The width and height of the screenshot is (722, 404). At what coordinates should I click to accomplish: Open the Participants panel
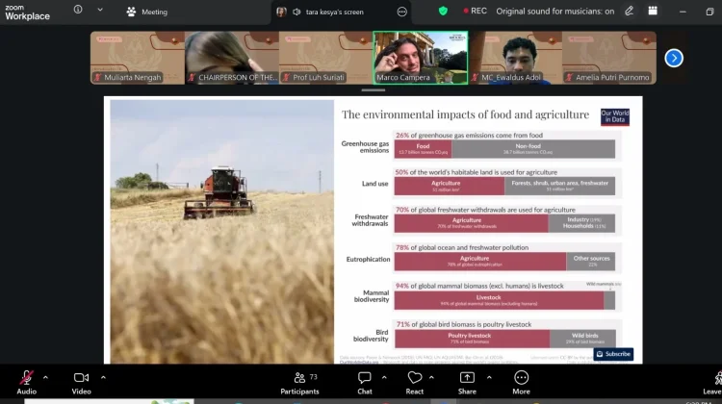pyautogui.click(x=299, y=383)
